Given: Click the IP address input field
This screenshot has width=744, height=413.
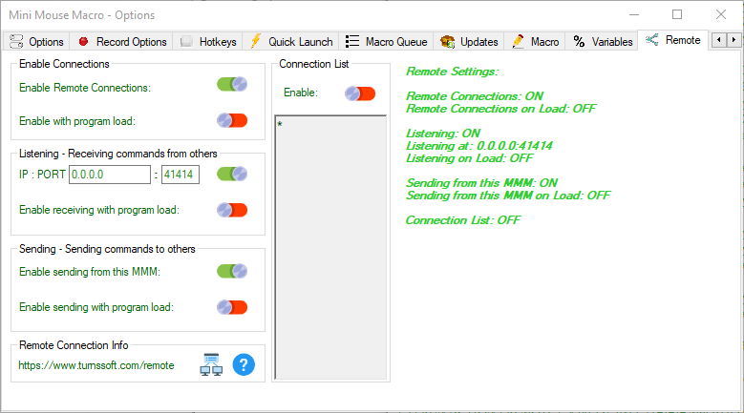Looking at the screenshot, I should click(x=109, y=175).
